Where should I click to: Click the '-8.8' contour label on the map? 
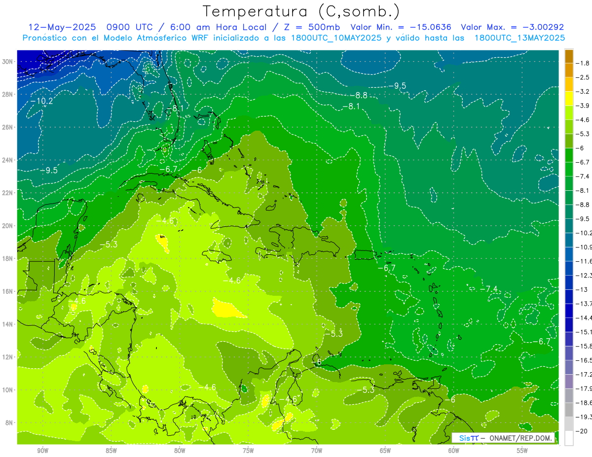pyautogui.click(x=359, y=96)
